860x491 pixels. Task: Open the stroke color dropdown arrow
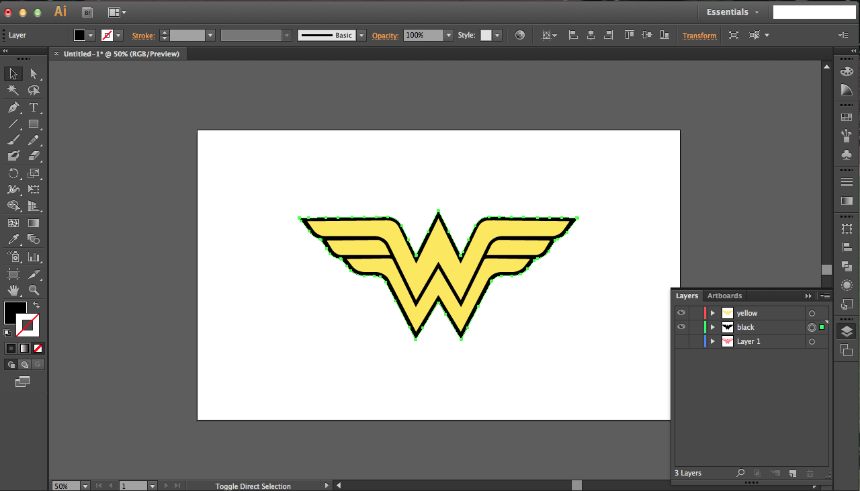[118, 35]
